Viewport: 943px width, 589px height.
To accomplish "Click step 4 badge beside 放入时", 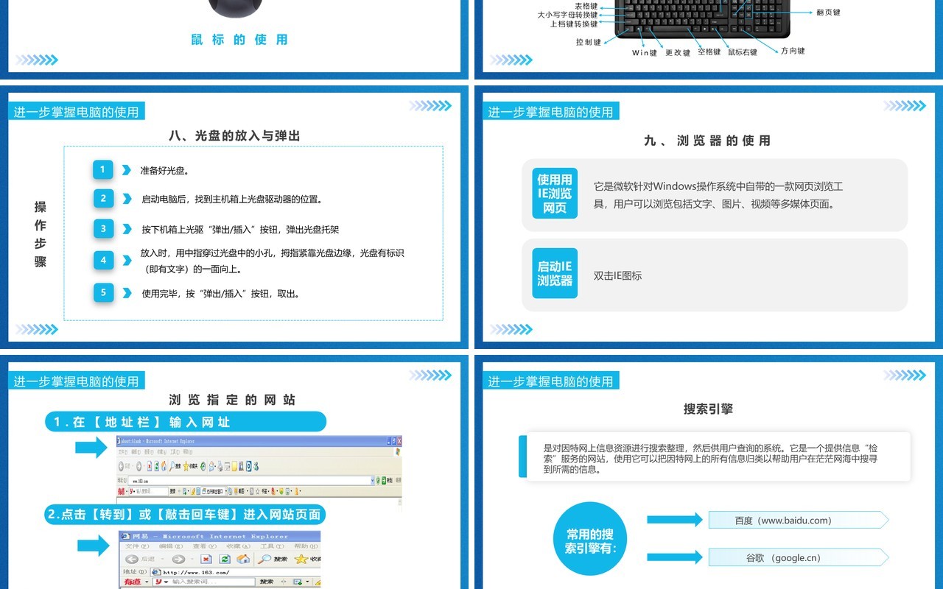I will [103, 260].
